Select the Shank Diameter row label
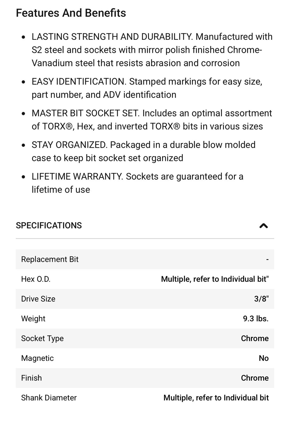 [49, 398]
